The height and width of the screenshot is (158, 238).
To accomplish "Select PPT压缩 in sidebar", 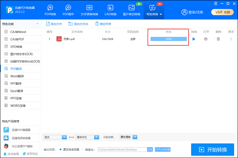I will click(21, 98).
